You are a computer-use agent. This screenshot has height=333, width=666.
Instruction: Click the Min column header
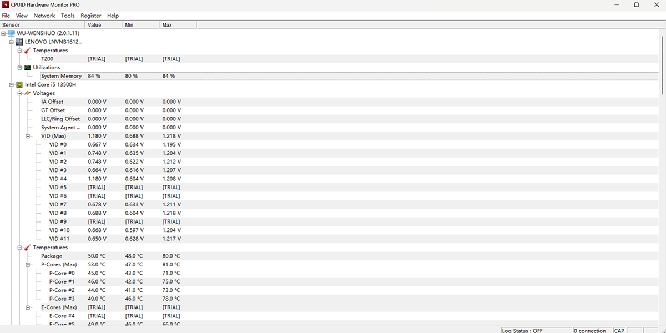tap(141, 25)
